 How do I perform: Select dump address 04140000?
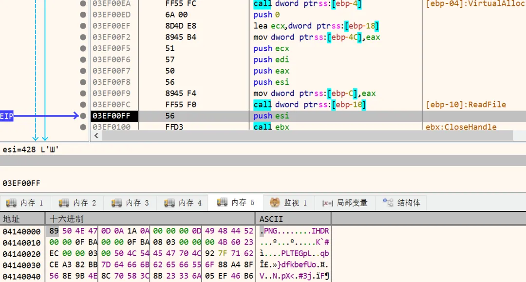pyautogui.click(x=21, y=231)
